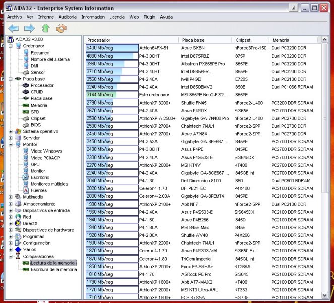Refresh the view with the orange arrows icon

pyautogui.click(x=61, y=28)
